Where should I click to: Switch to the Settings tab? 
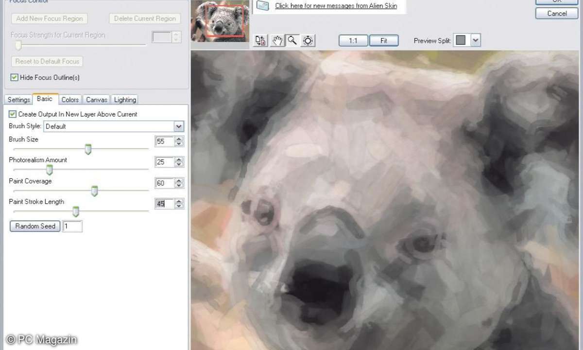(x=18, y=100)
